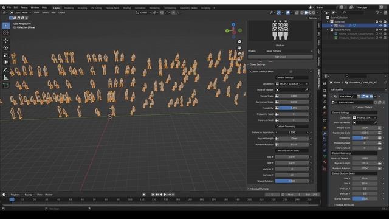Select the Select Box tool in toolbar
The image size is (389, 219).
tap(5, 26)
